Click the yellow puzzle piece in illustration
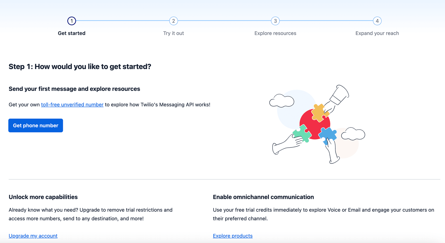The image size is (445, 243). pos(319,112)
